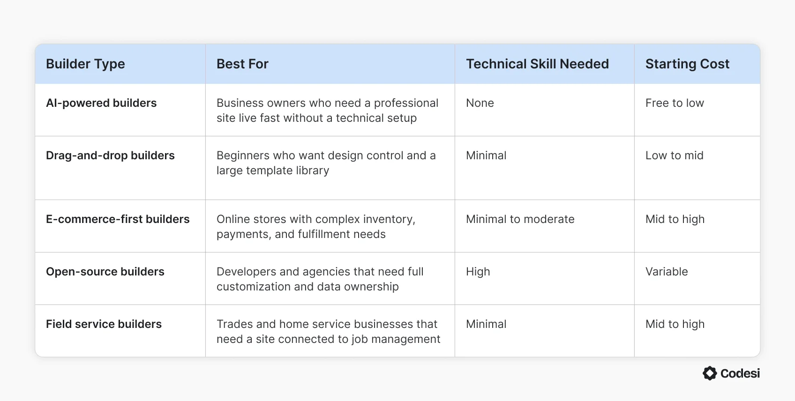
Task: Click the Starting Cost column header
Action: tap(687, 64)
